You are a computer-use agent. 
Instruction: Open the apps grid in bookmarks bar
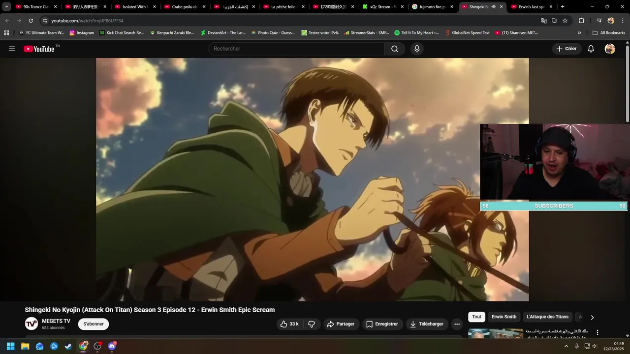point(6,33)
